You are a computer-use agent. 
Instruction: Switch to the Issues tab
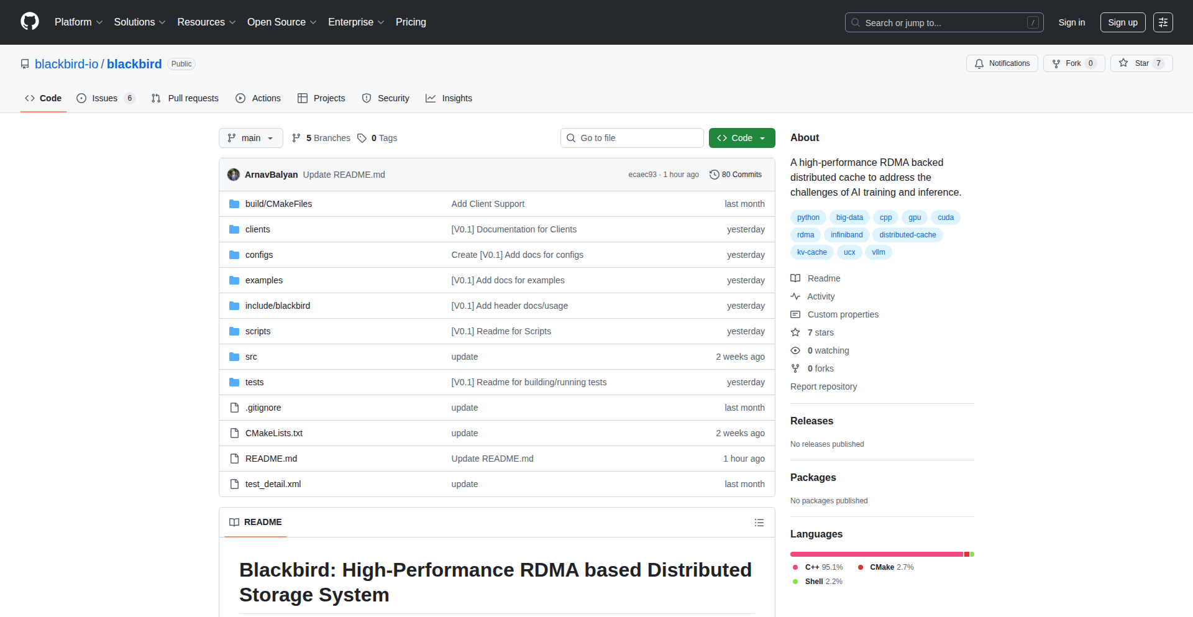[106, 98]
